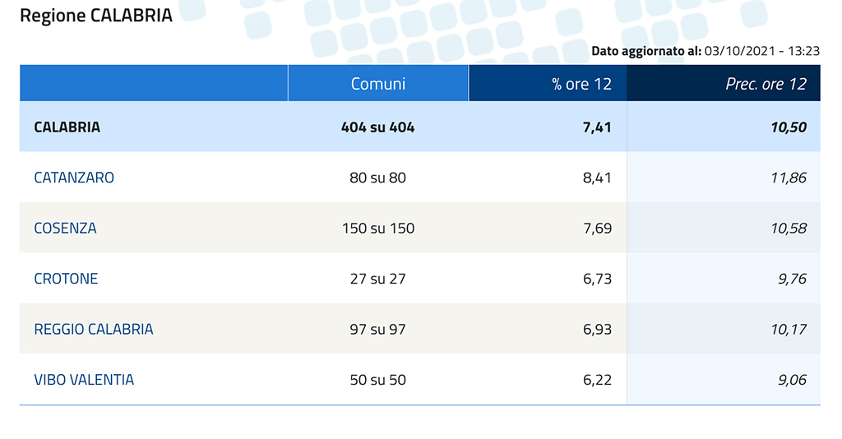842x439 pixels.
Task: Click the Dato aggiornato timestamp
Action: point(706,51)
